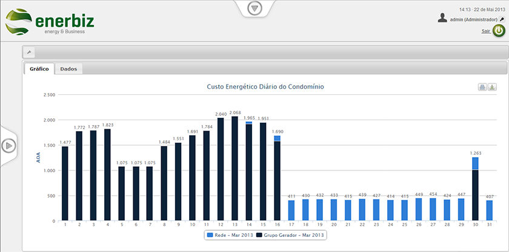Click the day 16 bar labeled 1.690
Viewport: 509px width, 252px height.
[278, 178]
